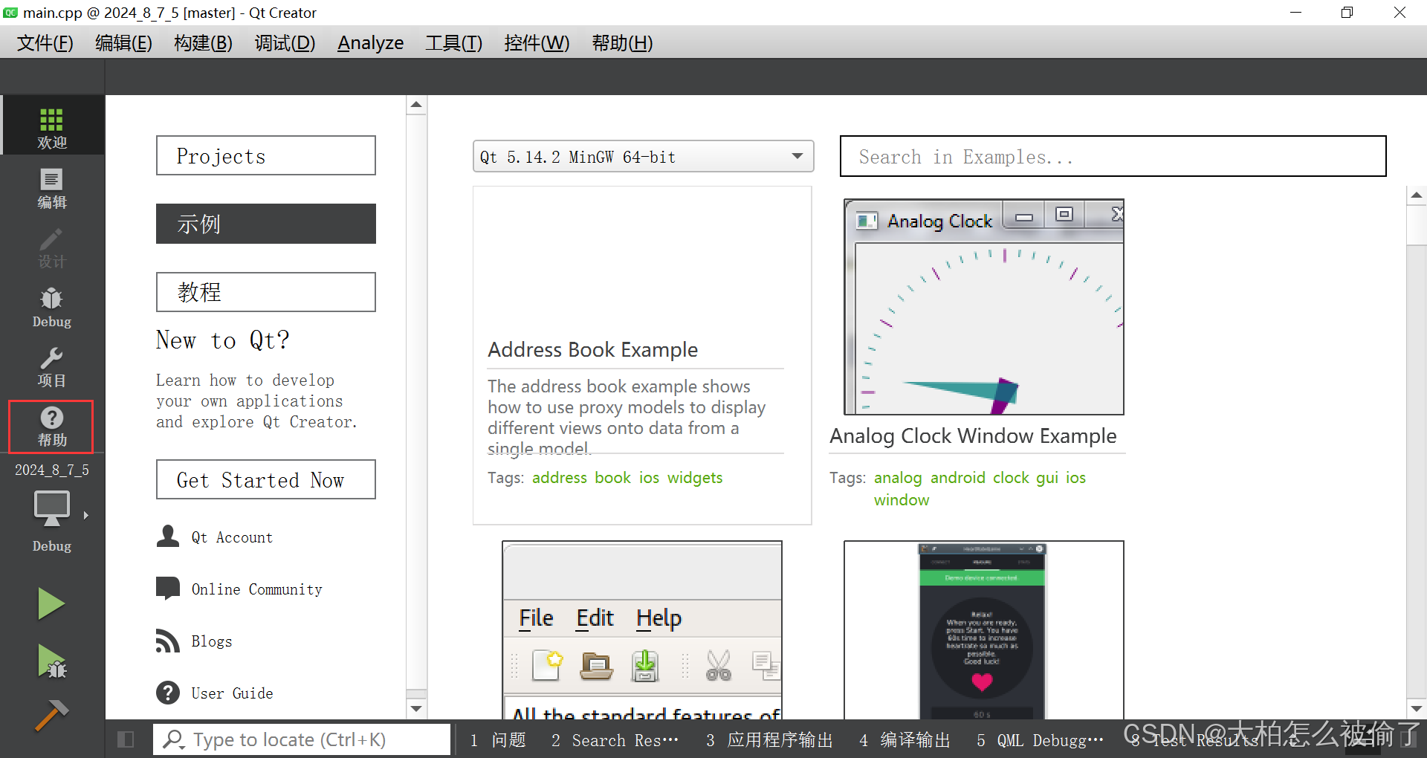
Task: Expand kit selector arrow beside monitor
Action: coord(86,515)
